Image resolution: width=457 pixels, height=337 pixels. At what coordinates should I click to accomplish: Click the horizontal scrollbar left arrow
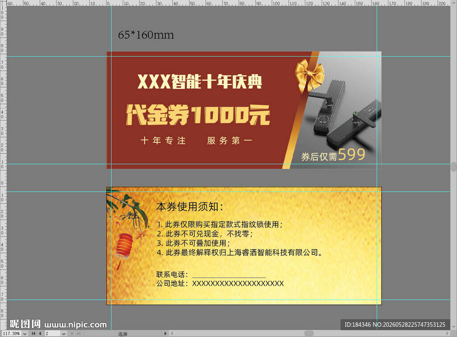[x=172, y=333]
